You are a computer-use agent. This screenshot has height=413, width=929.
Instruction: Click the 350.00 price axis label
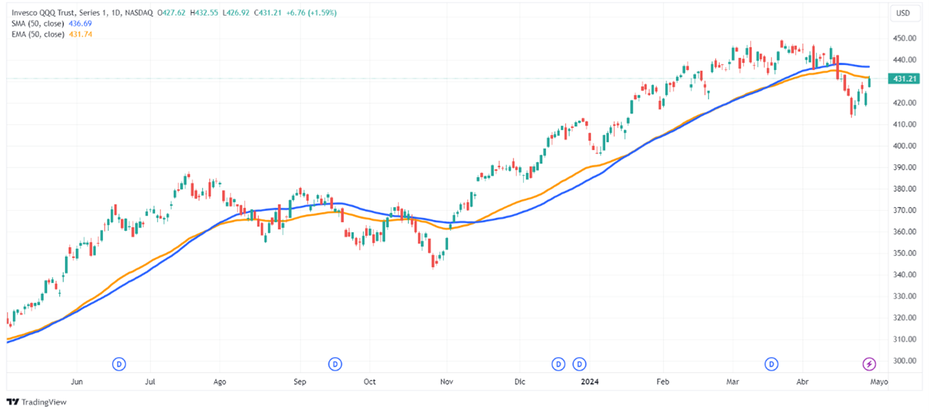pos(905,253)
